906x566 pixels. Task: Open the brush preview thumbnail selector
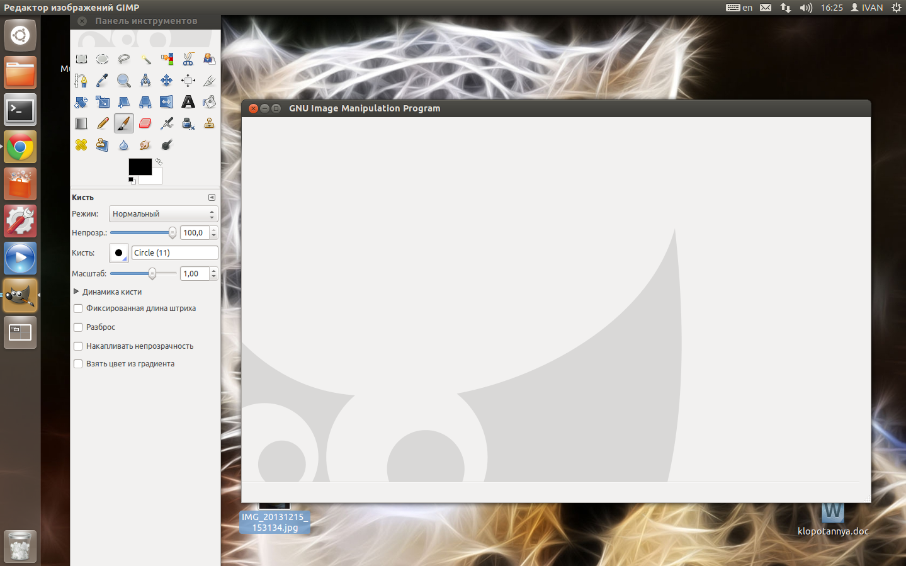click(119, 253)
